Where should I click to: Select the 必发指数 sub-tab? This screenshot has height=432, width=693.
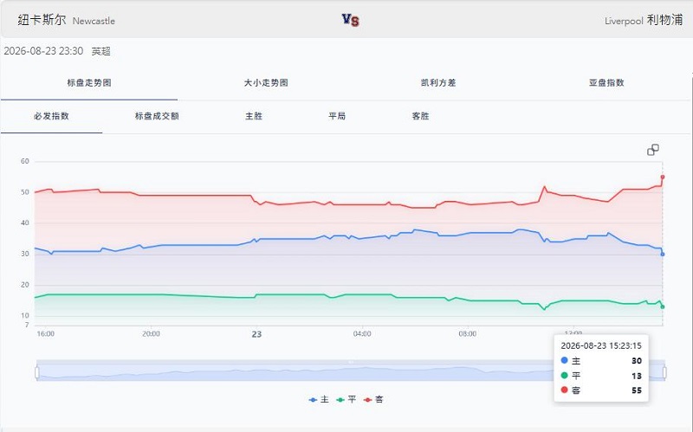[x=51, y=116]
